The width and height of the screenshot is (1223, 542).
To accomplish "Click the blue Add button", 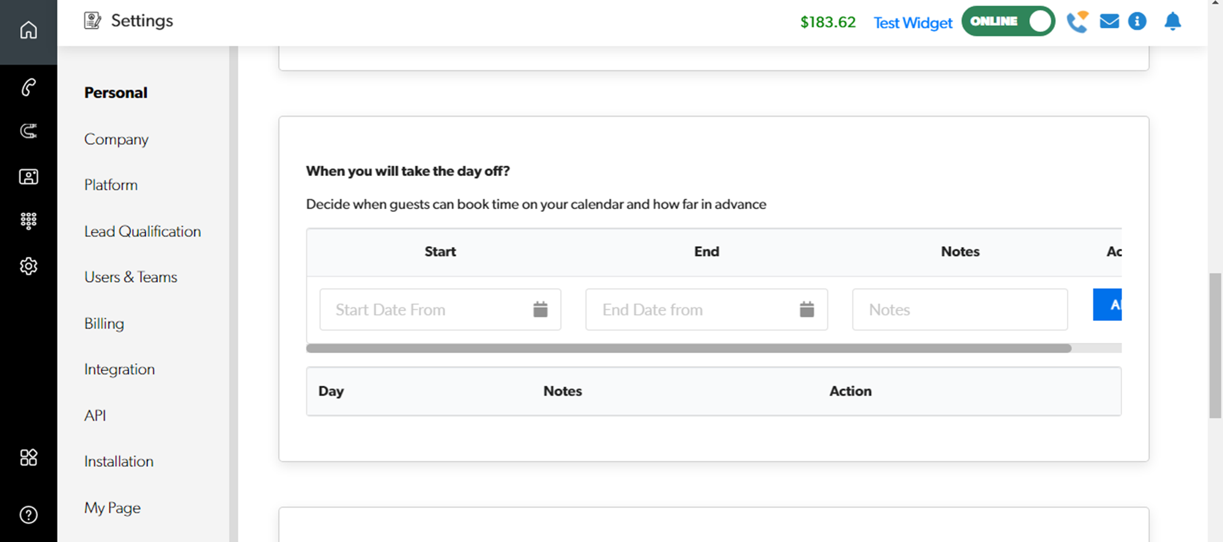I will pos(1107,305).
